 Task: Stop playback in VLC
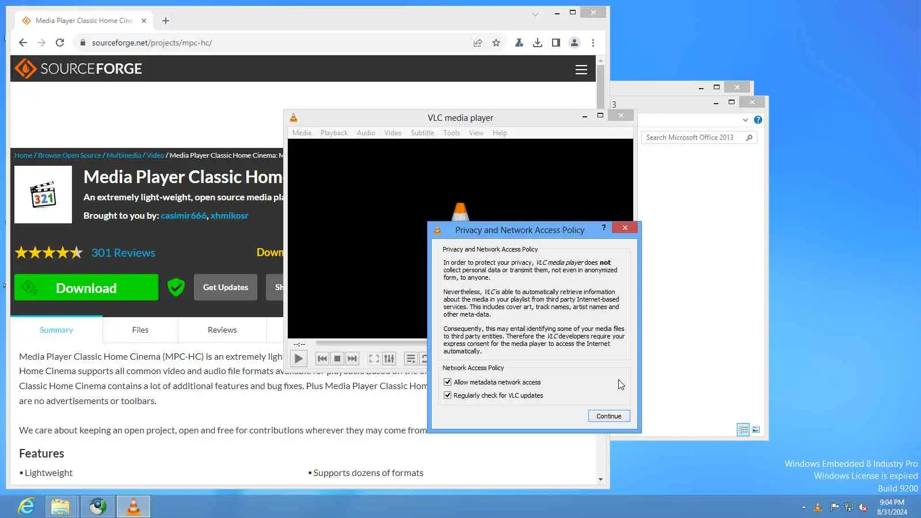point(337,359)
